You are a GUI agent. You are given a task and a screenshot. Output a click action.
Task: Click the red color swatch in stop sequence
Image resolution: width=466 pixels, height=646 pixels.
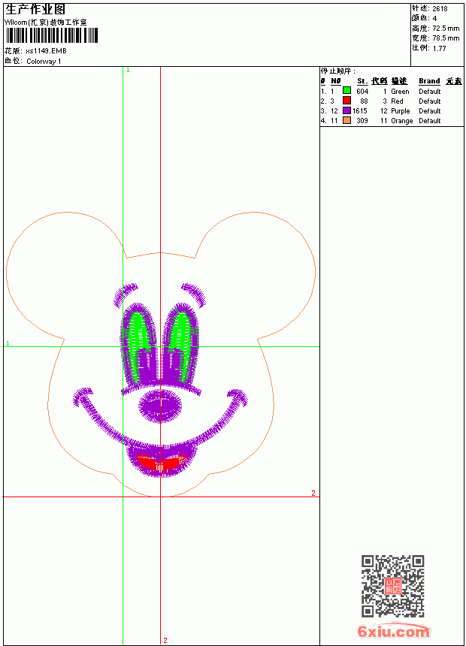(x=346, y=101)
